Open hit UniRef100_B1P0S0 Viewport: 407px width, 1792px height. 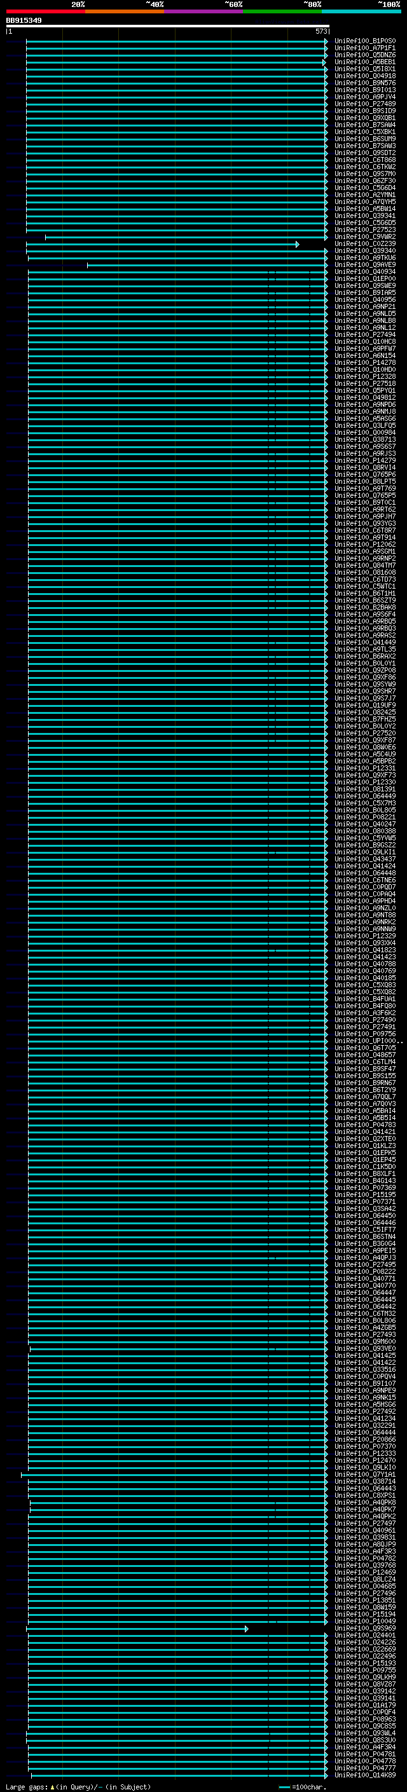click(364, 41)
